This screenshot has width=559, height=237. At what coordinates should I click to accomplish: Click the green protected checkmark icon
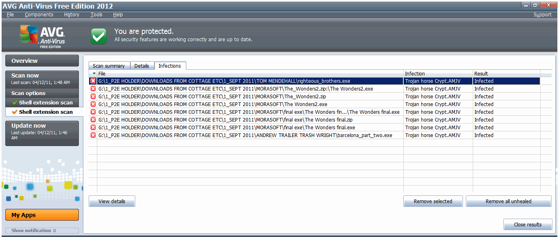[x=98, y=36]
